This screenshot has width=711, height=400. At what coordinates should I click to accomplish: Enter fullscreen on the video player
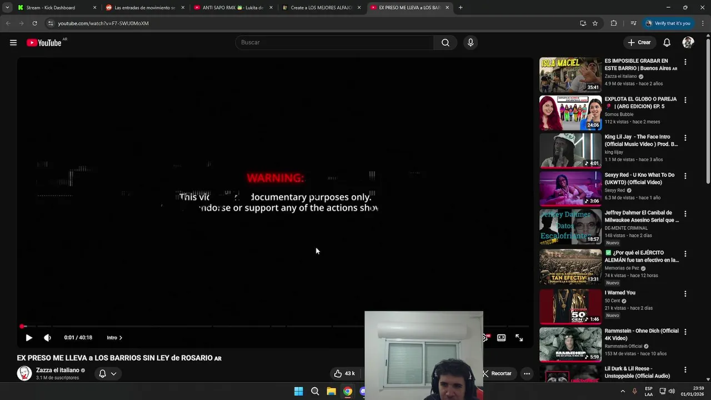pos(519,338)
